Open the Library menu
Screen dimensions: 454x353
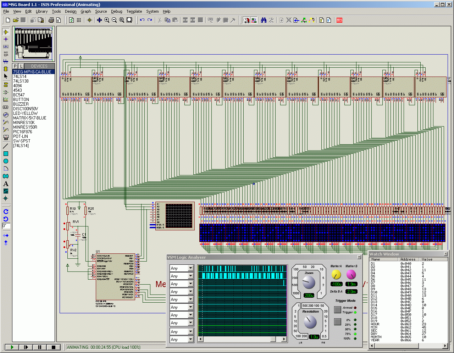41,11
